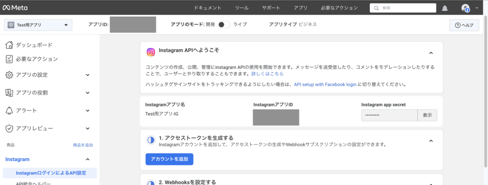
Task: Click the アカウントを追加 button
Action: pos(169,159)
